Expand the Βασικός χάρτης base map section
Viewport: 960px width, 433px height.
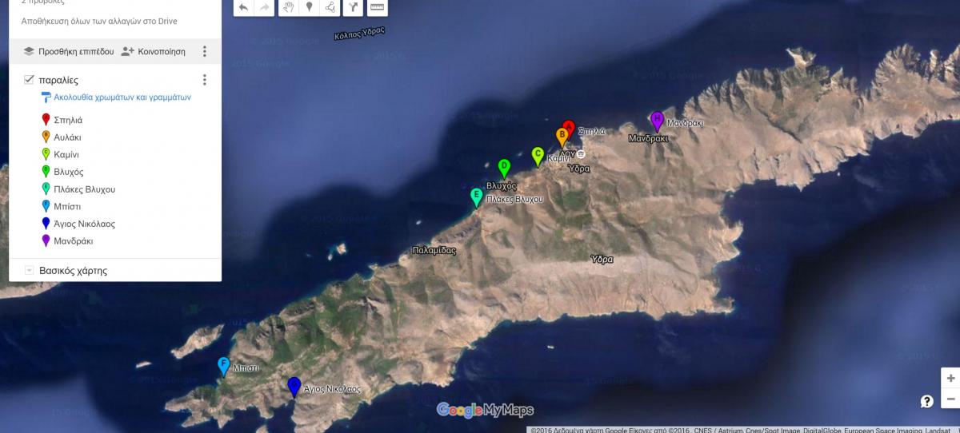coord(30,271)
